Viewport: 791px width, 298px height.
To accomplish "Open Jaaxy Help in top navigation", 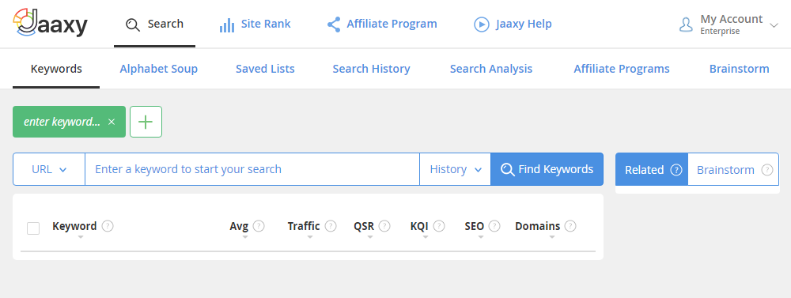I will (x=513, y=25).
